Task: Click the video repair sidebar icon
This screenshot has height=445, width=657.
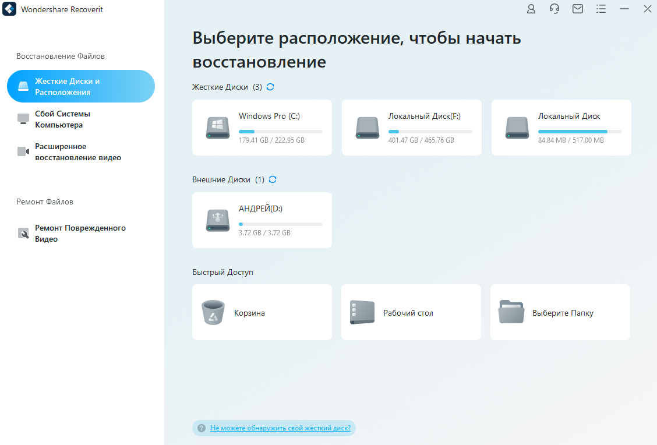Action: 23,233
